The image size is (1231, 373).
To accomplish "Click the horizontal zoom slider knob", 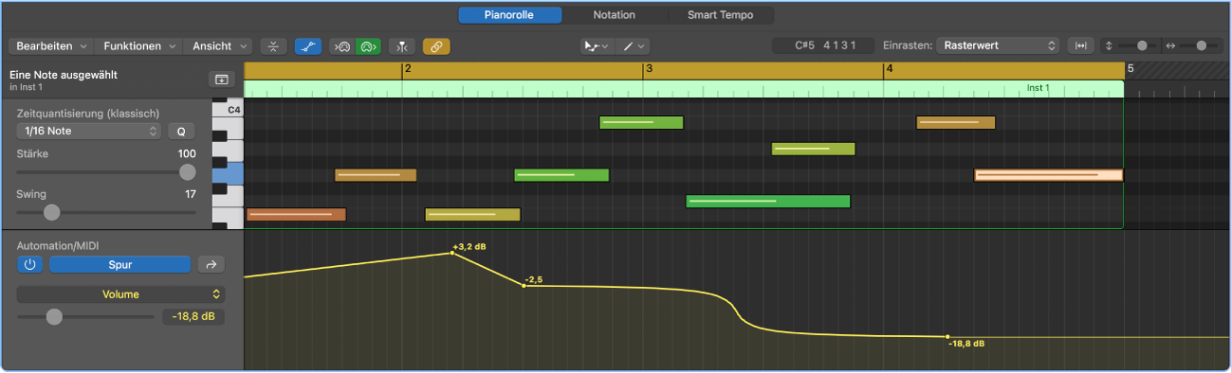I will tap(1203, 45).
